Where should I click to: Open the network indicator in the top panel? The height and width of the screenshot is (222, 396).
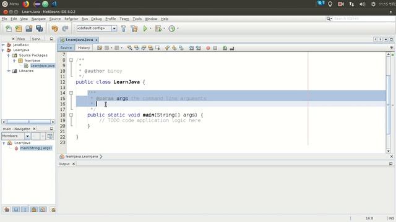click(351, 4)
